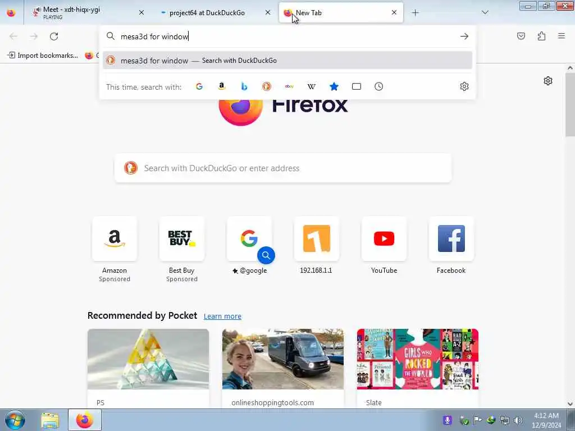Open Import bookmarks toolbar item
Image resolution: width=575 pixels, height=431 pixels.
pyautogui.click(x=43, y=56)
